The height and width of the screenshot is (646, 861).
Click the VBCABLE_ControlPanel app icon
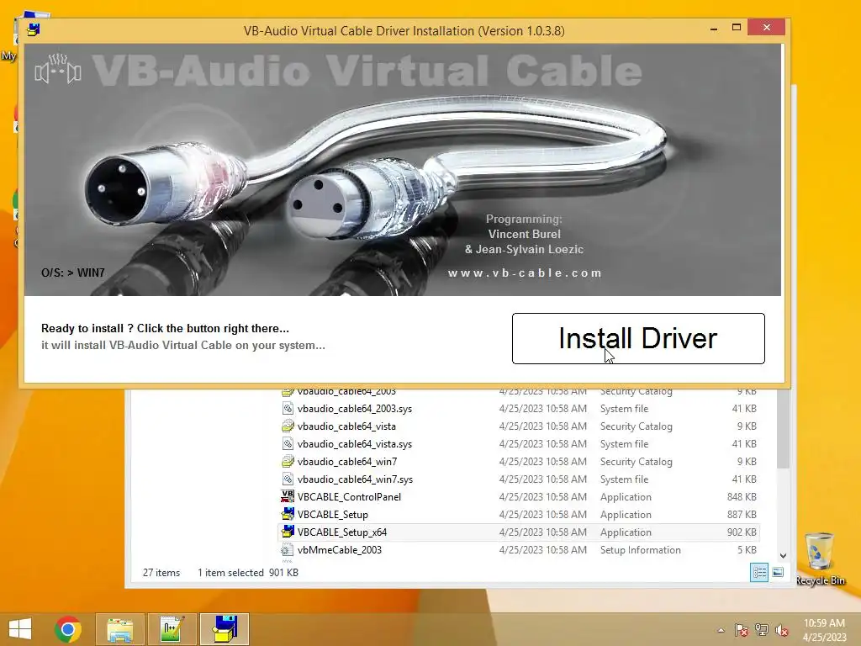pyautogui.click(x=288, y=496)
